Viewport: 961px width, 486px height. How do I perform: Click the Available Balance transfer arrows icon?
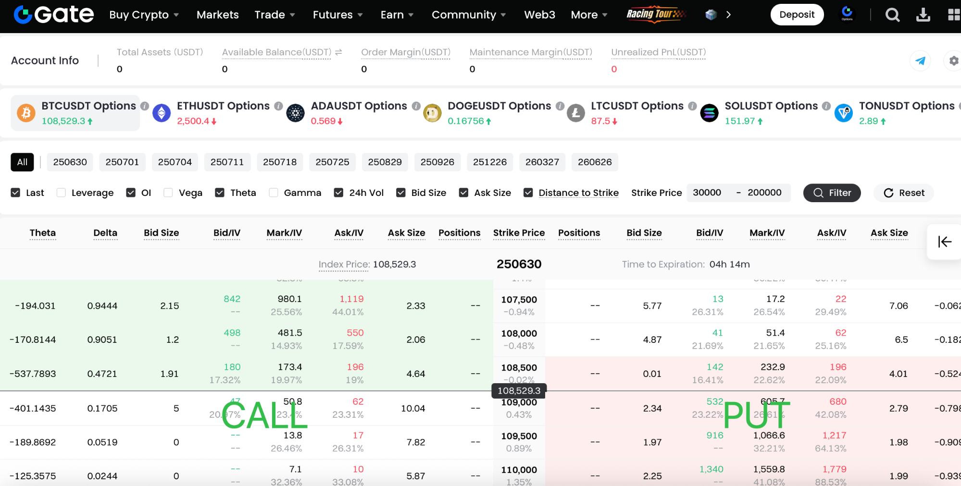(x=338, y=52)
